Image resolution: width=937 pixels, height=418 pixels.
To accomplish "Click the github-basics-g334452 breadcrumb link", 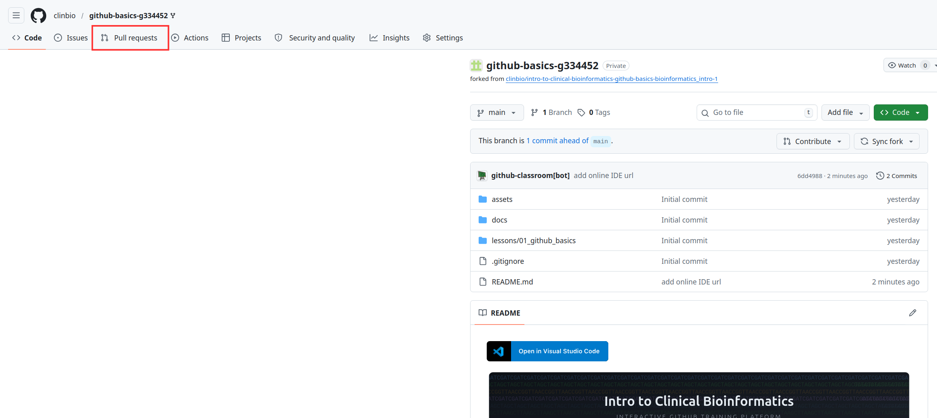I will point(128,15).
